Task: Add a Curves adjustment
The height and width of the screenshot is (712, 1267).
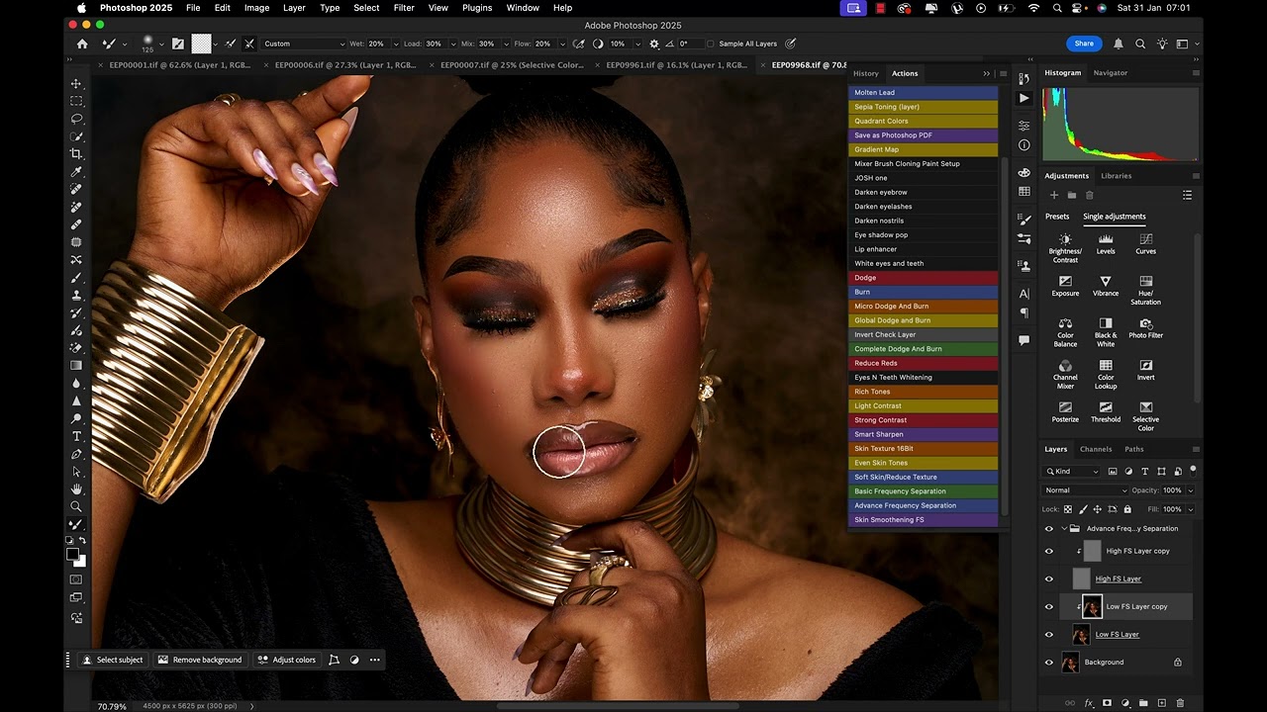Action: point(1145,243)
